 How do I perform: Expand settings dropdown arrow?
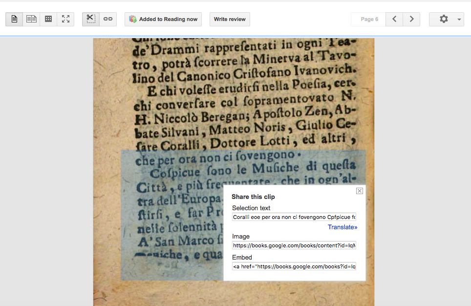pos(459,19)
